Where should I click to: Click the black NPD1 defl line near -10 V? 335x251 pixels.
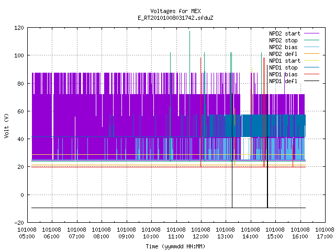click(169, 208)
